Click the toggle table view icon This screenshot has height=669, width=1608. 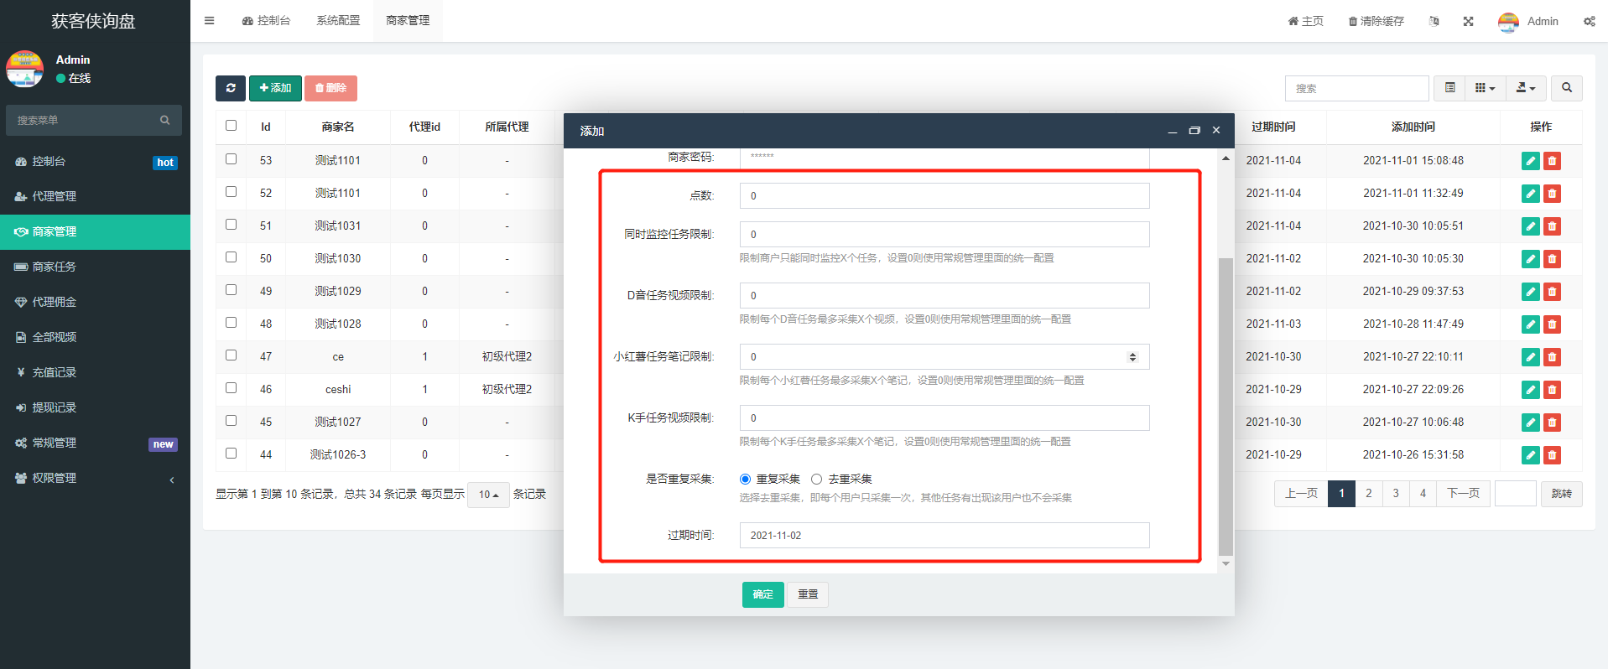click(x=1449, y=88)
